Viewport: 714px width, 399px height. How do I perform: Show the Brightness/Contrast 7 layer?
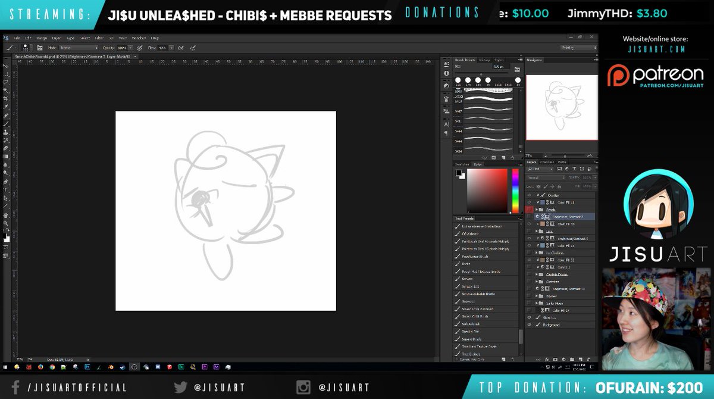pos(529,217)
